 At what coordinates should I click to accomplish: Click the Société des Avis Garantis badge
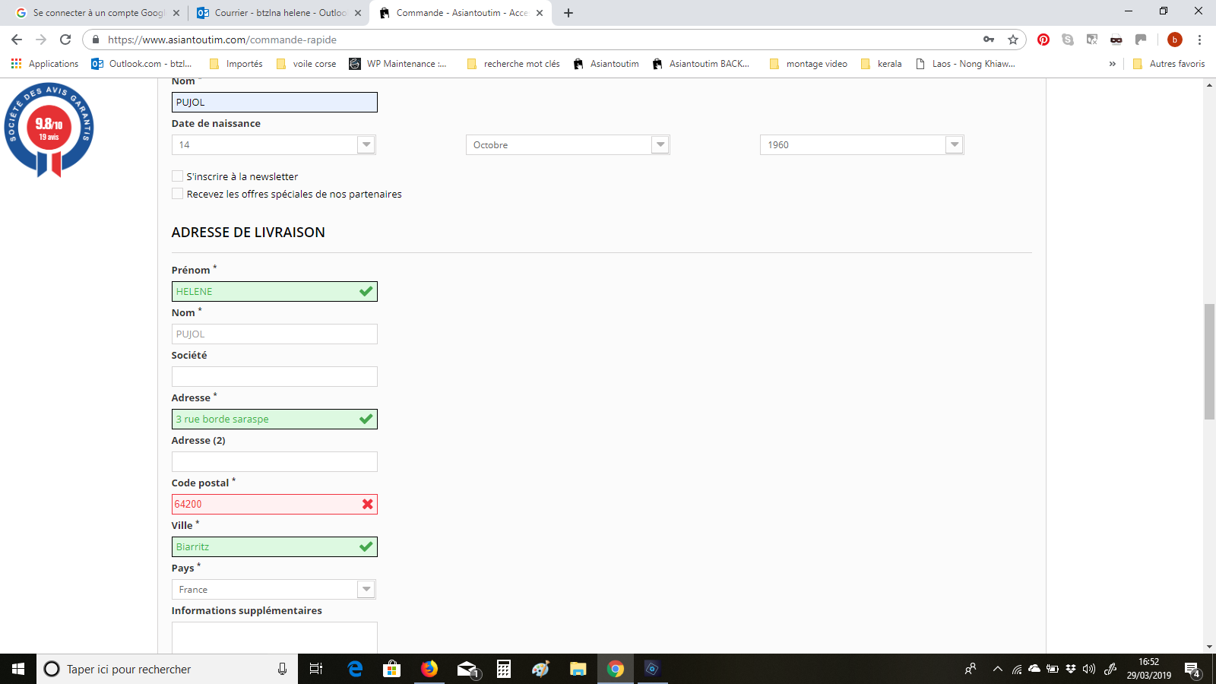[x=49, y=129]
